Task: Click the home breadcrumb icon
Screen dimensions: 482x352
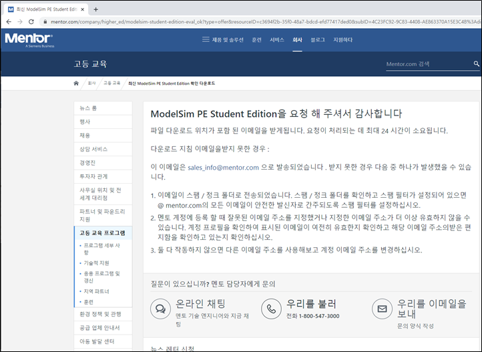Action: (76, 83)
